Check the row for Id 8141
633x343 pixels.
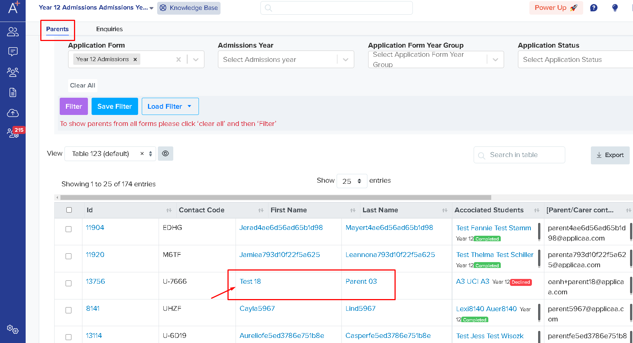coord(69,310)
